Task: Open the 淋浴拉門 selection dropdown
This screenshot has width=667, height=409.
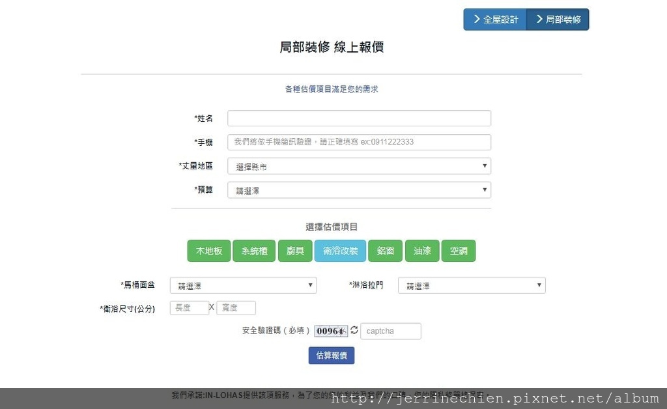Action: [x=472, y=285]
